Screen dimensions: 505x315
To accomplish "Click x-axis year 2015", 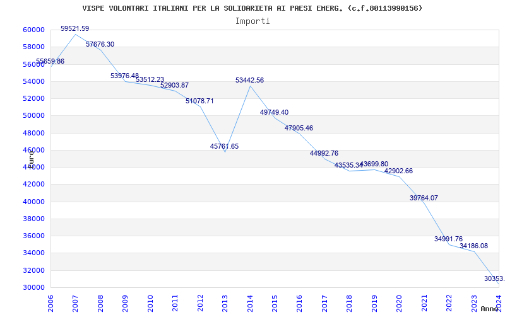I will pos(275,304).
